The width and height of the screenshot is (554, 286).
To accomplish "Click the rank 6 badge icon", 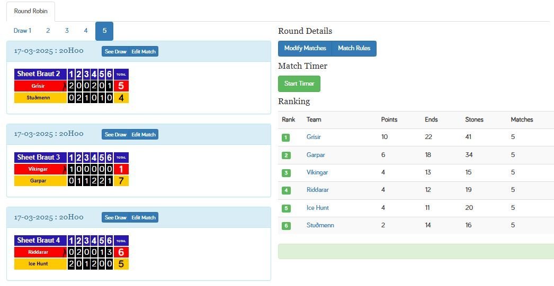I will [x=286, y=226].
